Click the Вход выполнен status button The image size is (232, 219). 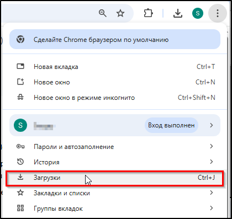click(171, 125)
